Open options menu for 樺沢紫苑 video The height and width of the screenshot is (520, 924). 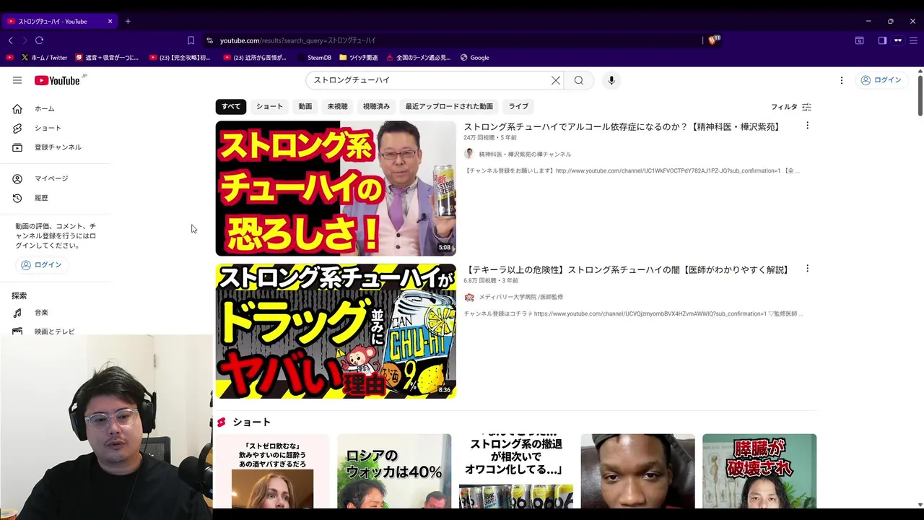(x=807, y=126)
